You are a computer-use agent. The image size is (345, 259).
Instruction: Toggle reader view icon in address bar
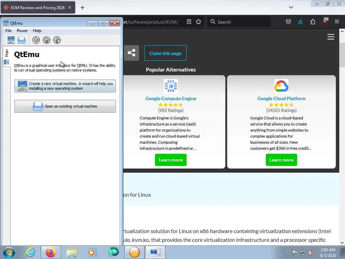point(189,22)
